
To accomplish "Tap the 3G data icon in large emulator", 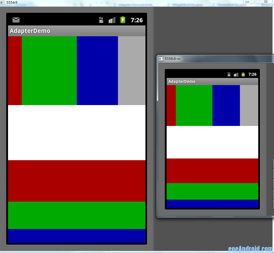I will 101,20.
